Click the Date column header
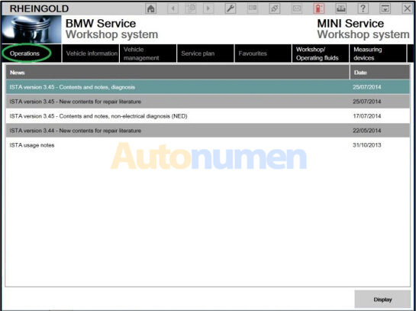Viewport: 416px width, 311px height. 380,73
